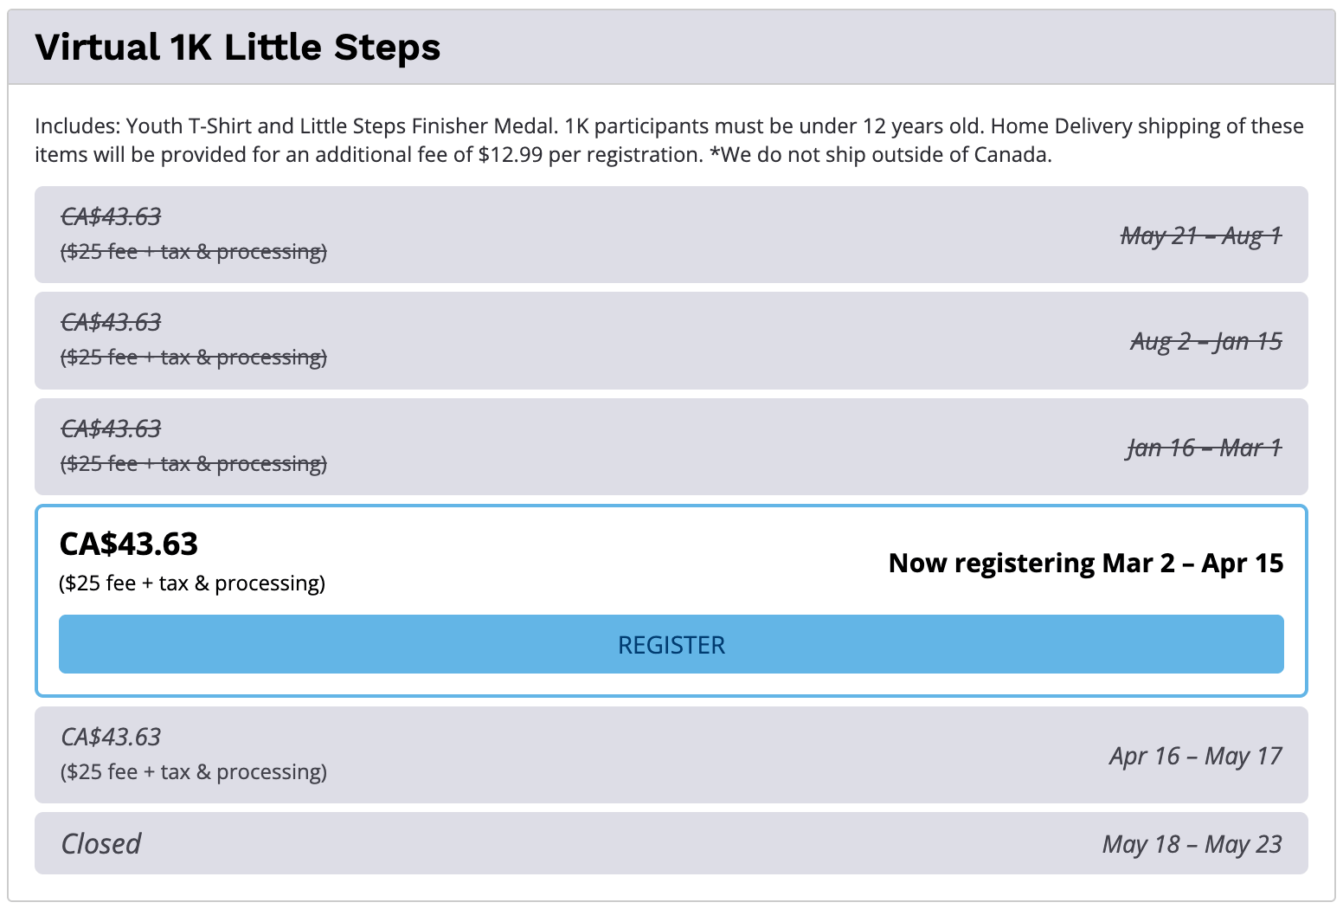
Task: Click the crossed-out fee note in the Aug 2 row
Action: [x=194, y=358]
